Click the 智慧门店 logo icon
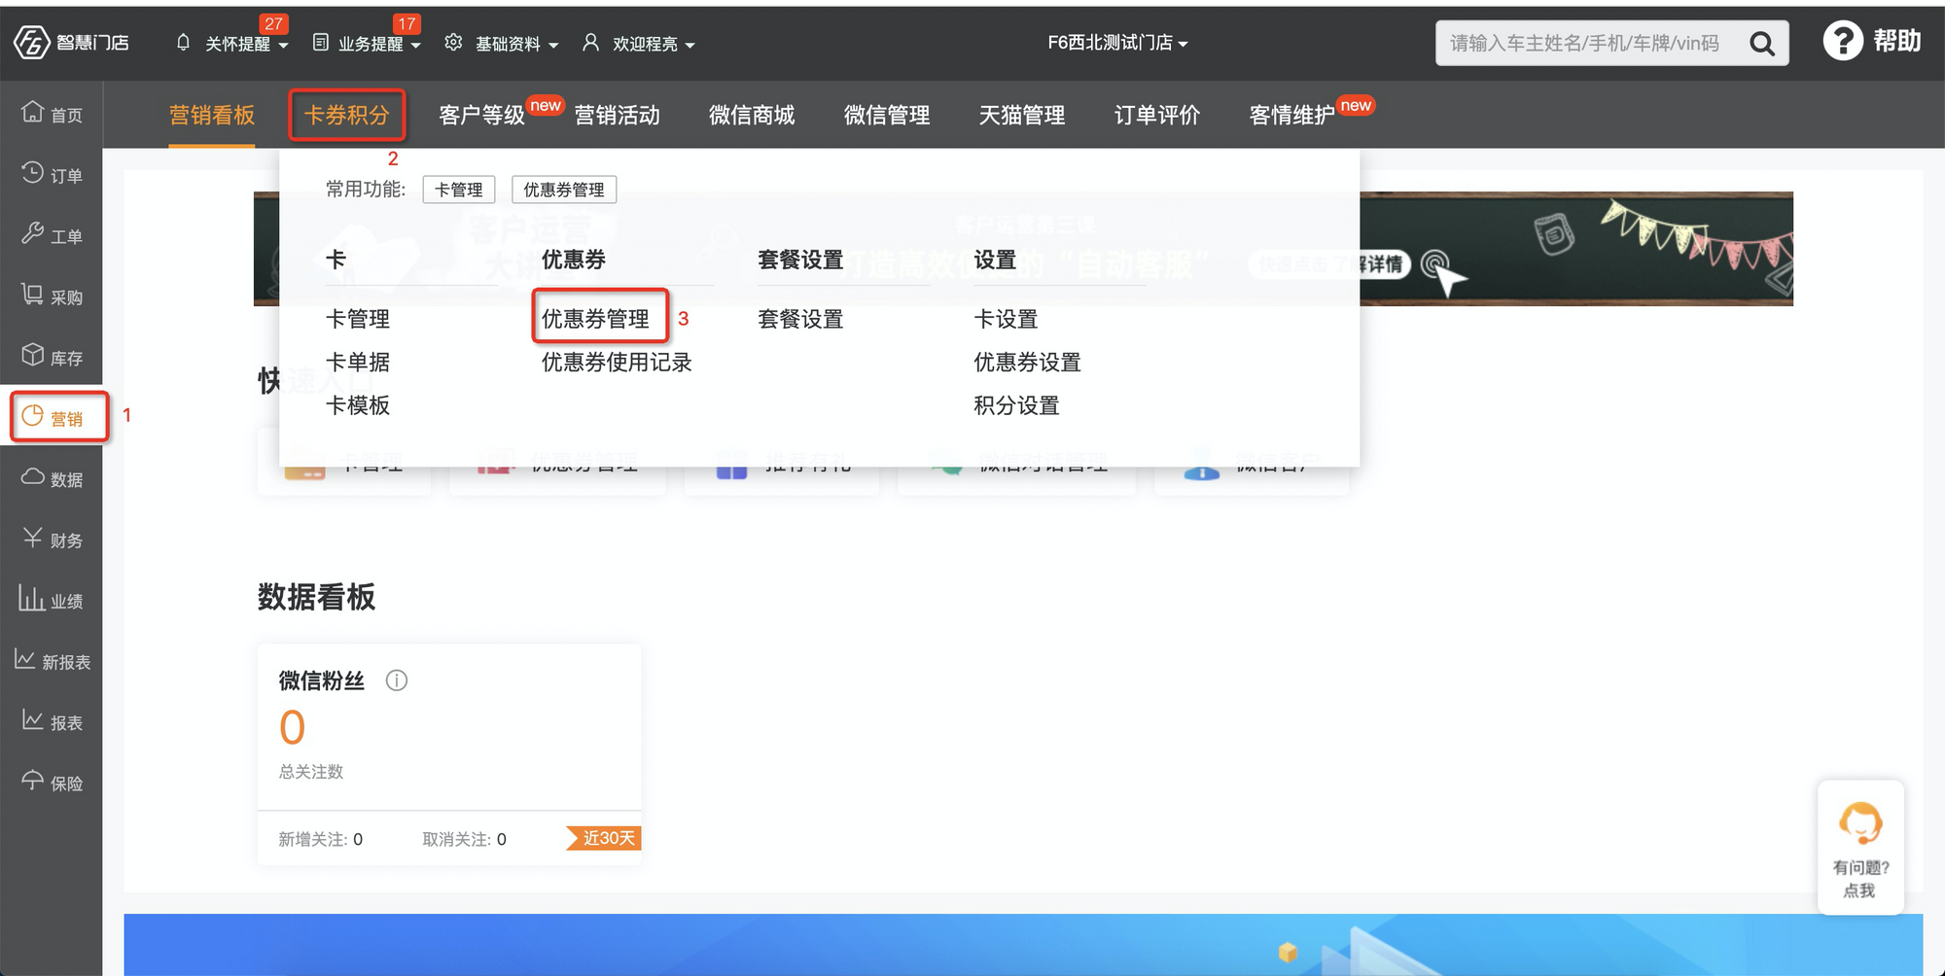Viewport: 1945px width, 976px height. tap(31, 42)
